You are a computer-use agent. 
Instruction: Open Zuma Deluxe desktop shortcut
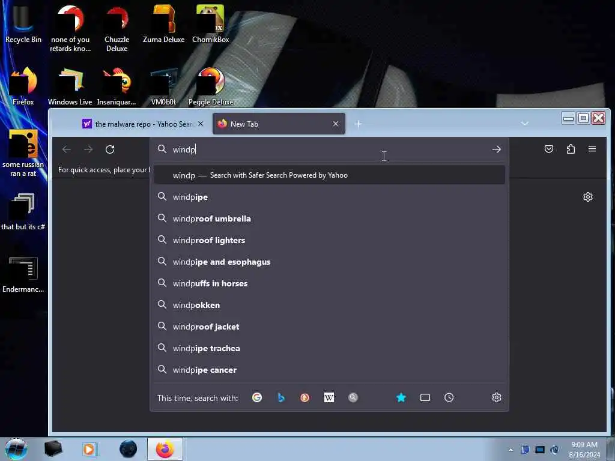tap(163, 23)
